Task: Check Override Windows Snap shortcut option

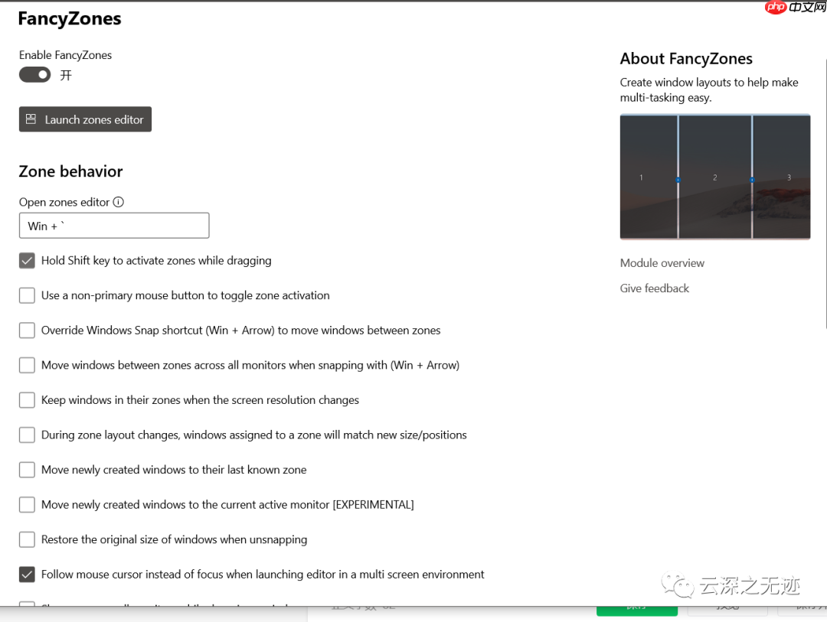Action: click(27, 330)
